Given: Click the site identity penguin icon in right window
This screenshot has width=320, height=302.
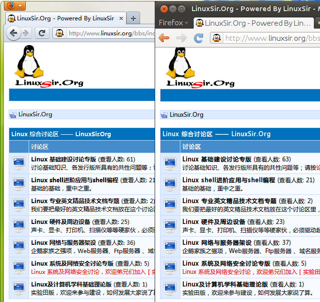Looking at the screenshot, I should click(x=217, y=38).
